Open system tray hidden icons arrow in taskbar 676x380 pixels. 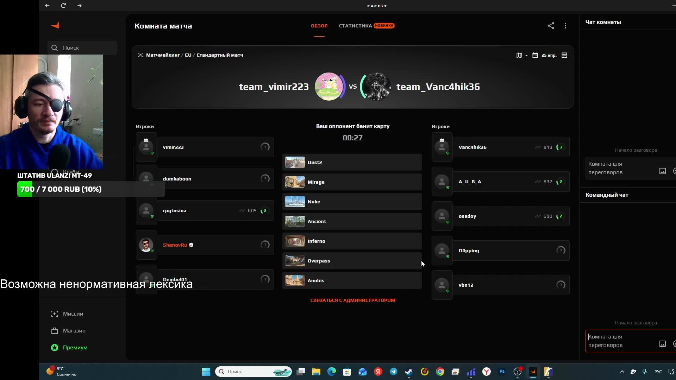pos(622,372)
